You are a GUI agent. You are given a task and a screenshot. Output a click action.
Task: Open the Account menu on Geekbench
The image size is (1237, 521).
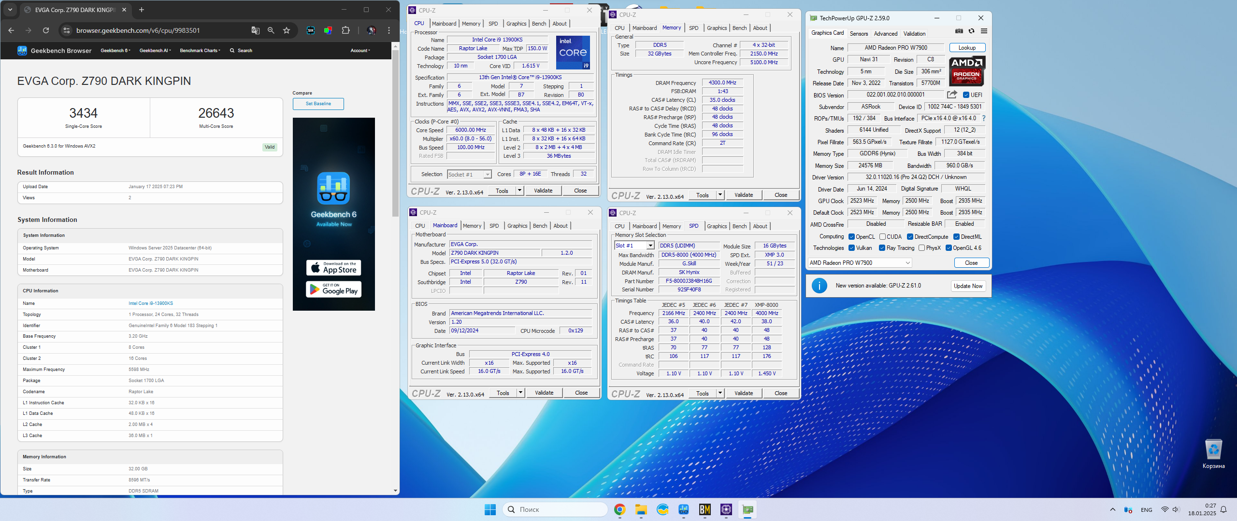coord(360,51)
